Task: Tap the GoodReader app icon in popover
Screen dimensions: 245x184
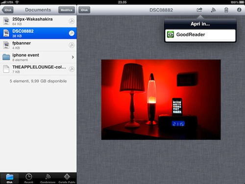Action: click(x=171, y=34)
